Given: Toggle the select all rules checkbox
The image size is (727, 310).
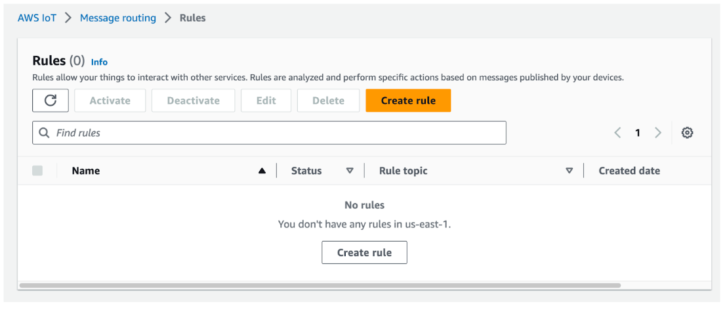Looking at the screenshot, I should pos(37,171).
